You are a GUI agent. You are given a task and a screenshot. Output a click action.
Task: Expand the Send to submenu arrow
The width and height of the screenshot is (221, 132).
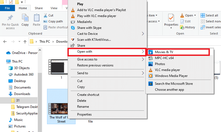(143, 73)
